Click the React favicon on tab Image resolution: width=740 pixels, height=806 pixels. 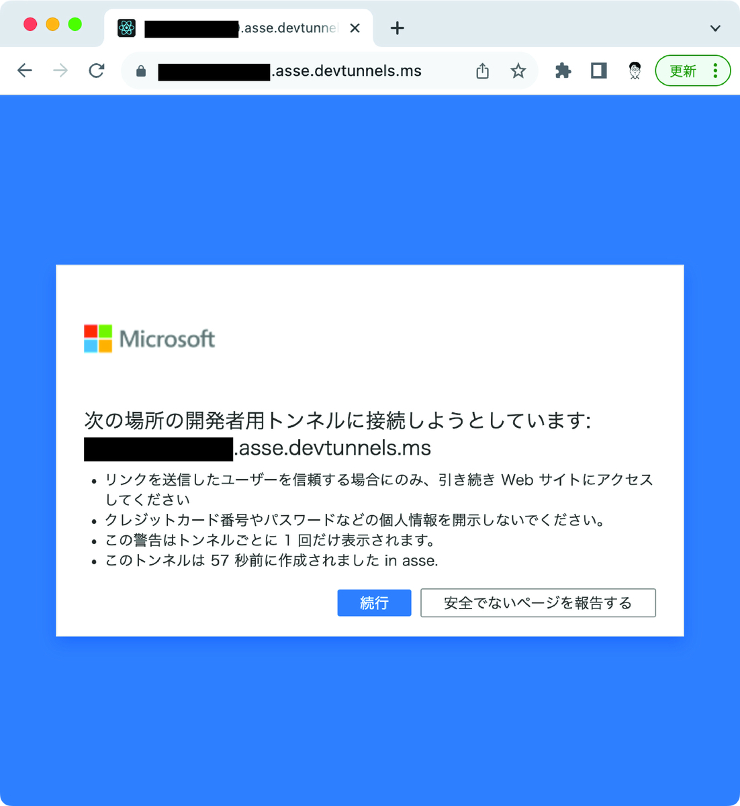[x=126, y=28]
